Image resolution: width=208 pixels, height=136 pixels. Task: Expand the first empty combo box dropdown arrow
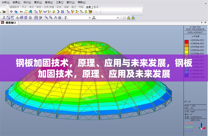[x=90, y=18]
